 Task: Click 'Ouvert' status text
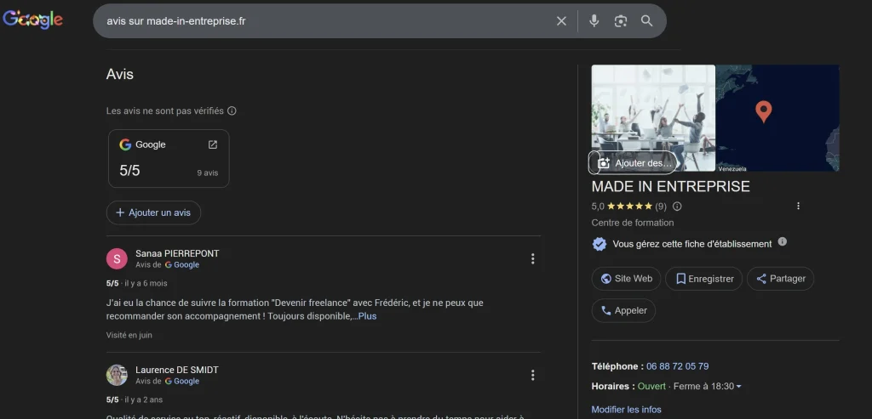(x=651, y=386)
